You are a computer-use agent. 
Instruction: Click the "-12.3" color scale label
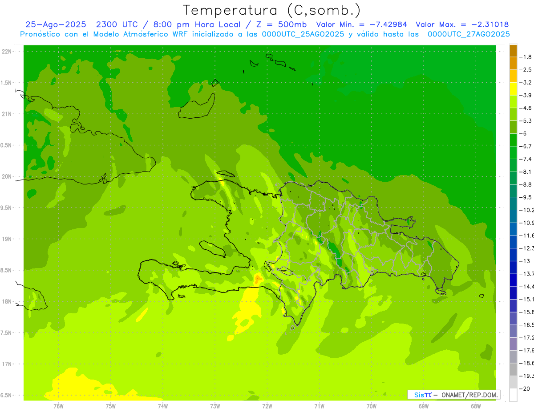tap(527, 248)
